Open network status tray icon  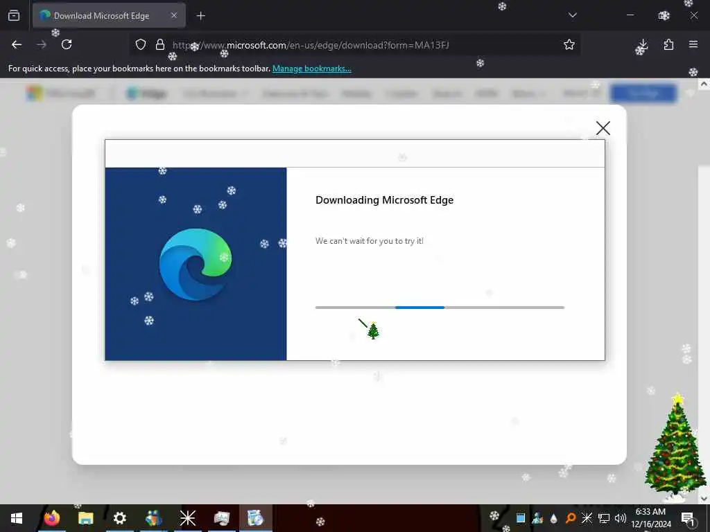[x=604, y=518]
